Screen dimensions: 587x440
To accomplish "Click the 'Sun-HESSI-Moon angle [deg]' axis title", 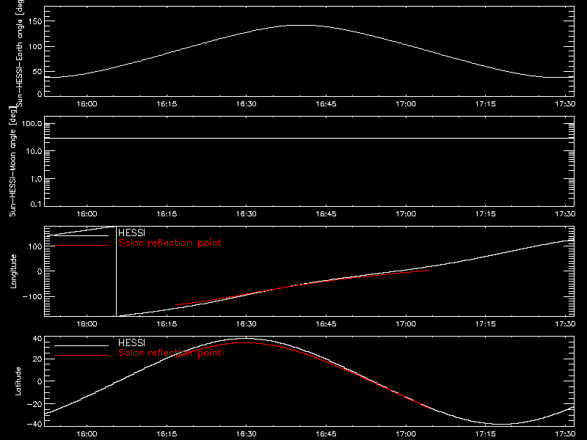I will click(x=13, y=161).
